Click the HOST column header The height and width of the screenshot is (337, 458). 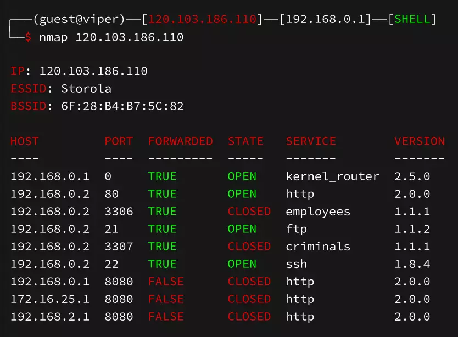coord(25,141)
